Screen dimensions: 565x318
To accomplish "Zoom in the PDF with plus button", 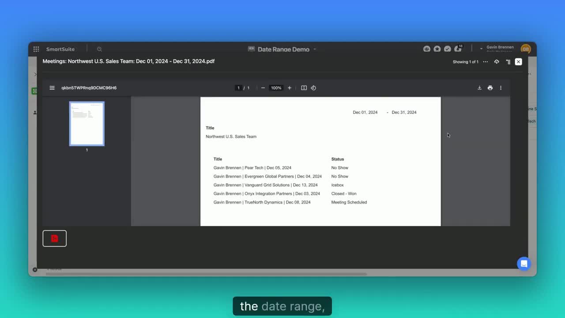I will coord(290,88).
